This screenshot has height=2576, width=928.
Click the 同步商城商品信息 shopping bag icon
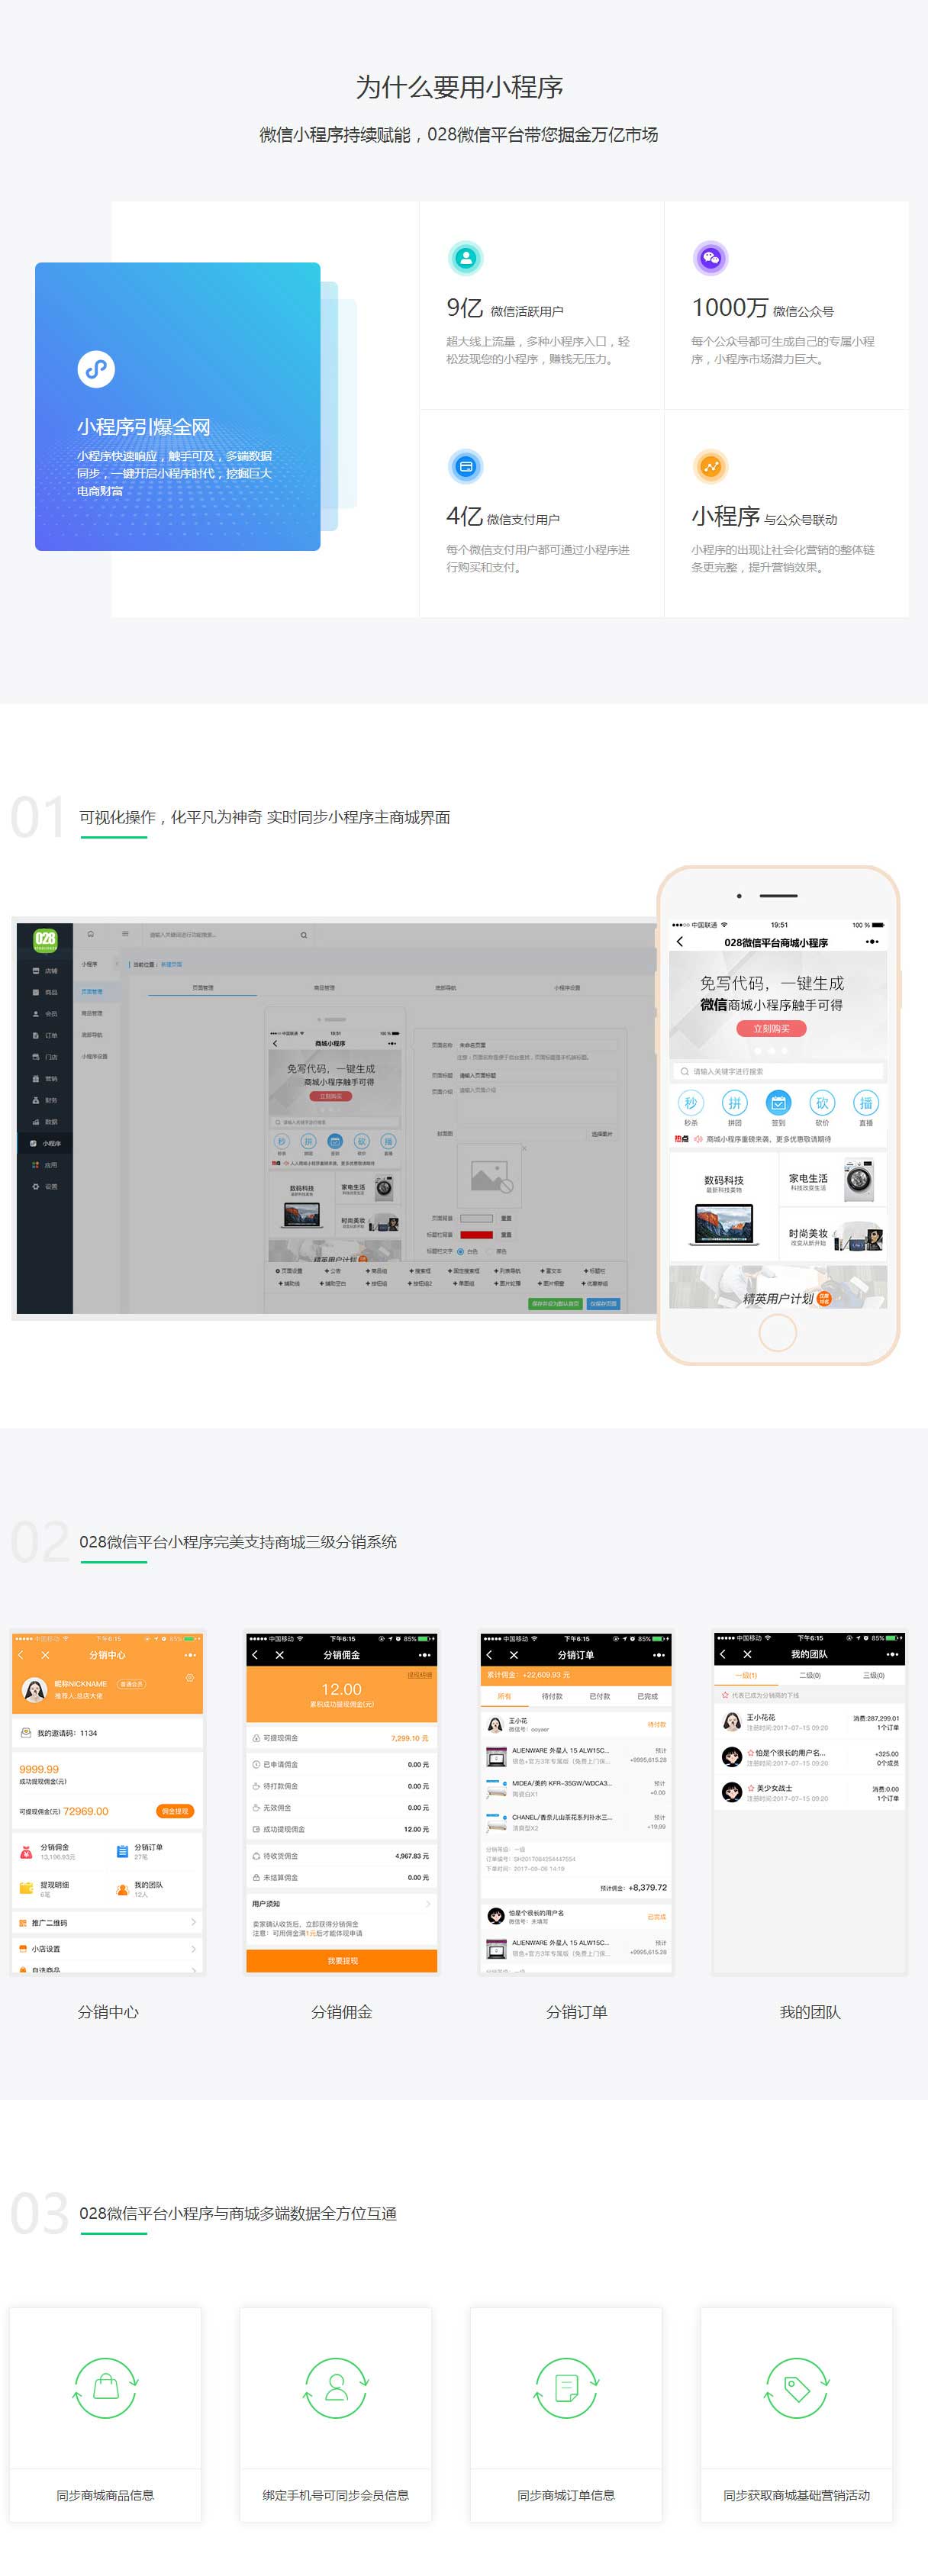click(x=106, y=2388)
